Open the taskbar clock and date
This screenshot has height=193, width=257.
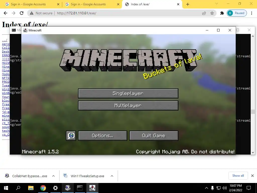coord(235,188)
